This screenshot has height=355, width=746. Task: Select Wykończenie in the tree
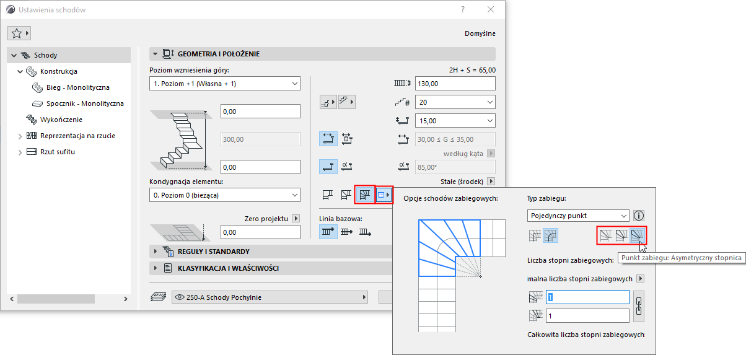(x=61, y=120)
